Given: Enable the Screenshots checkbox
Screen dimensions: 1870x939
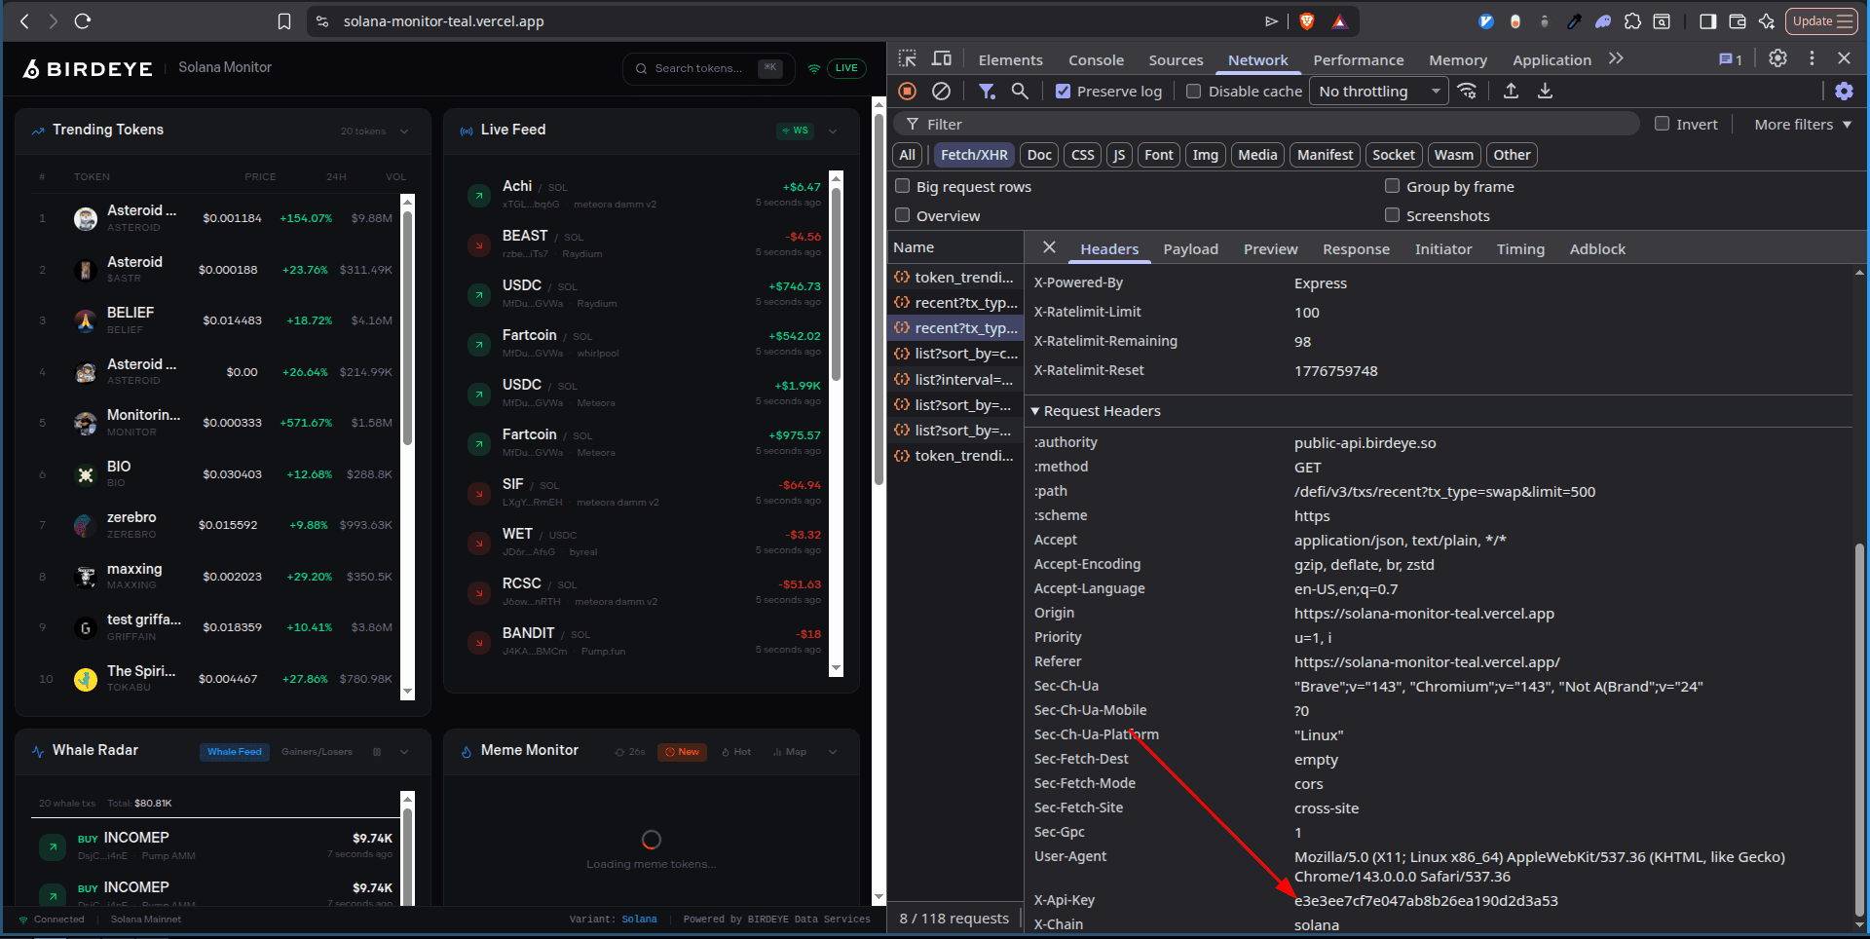Looking at the screenshot, I should [1393, 215].
